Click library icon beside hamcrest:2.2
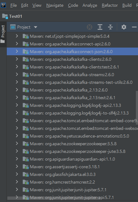Viewport: 138px width, 202px height. tap(26, 182)
